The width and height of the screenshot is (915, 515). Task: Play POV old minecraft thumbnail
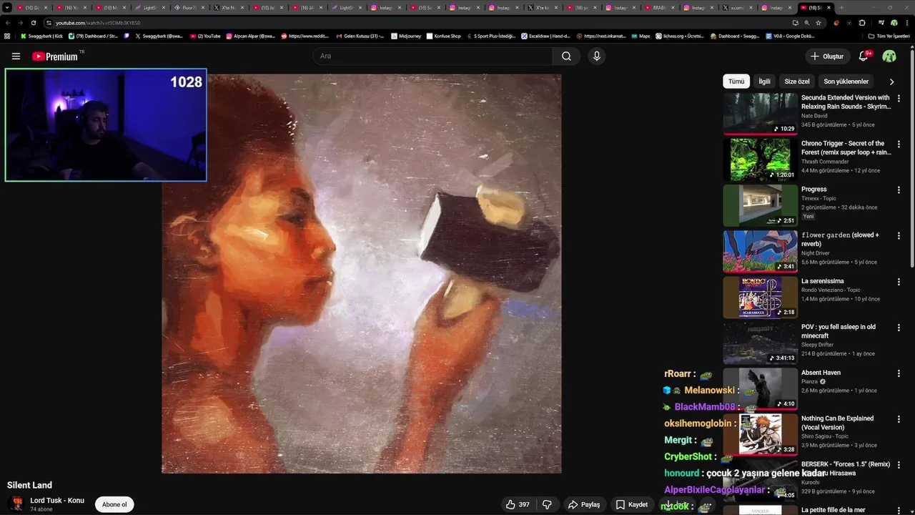[x=760, y=343]
